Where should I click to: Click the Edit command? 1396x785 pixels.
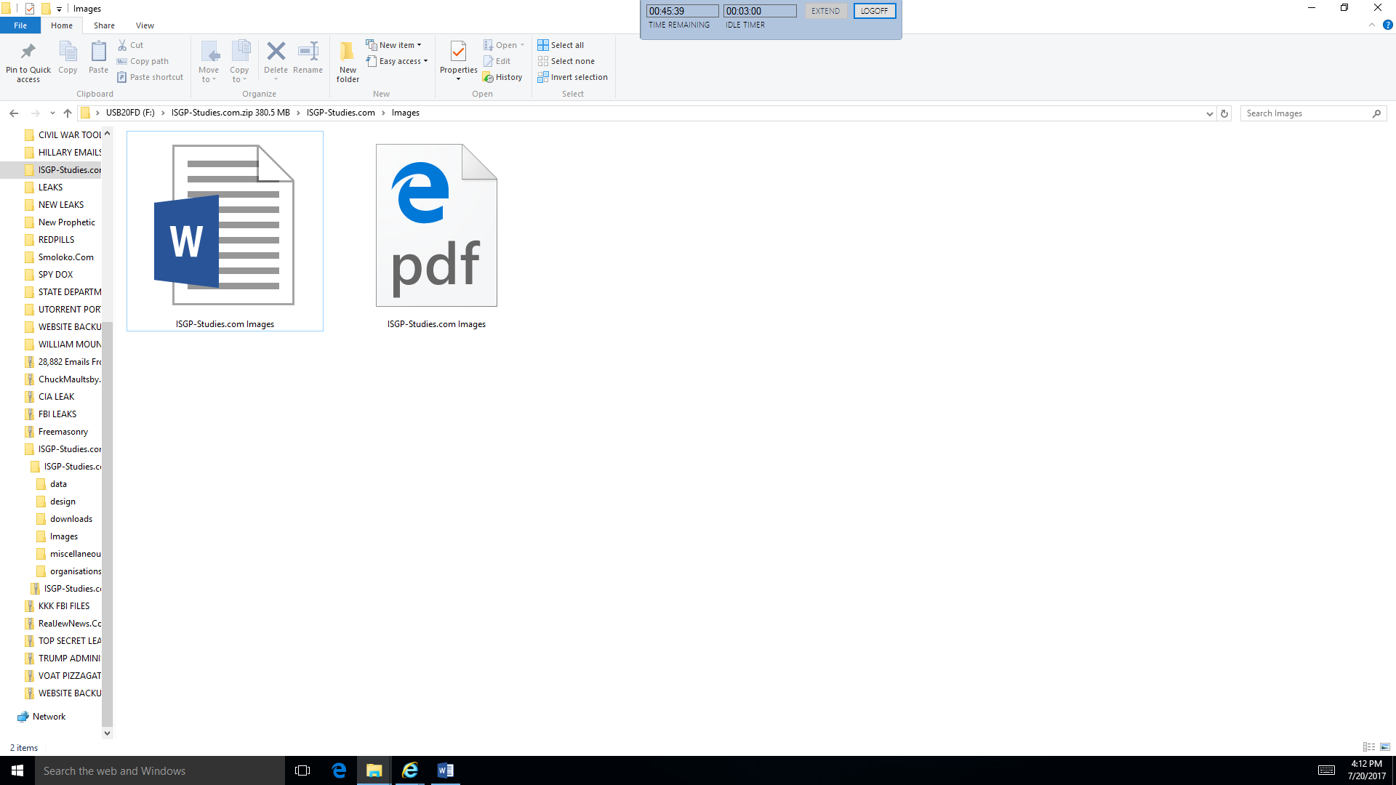(x=497, y=61)
